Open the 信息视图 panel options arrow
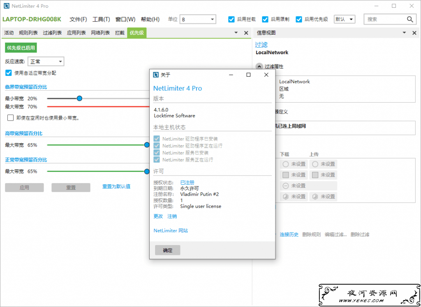Viewport: 421px width, 307px height. pyautogui.click(x=405, y=33)
